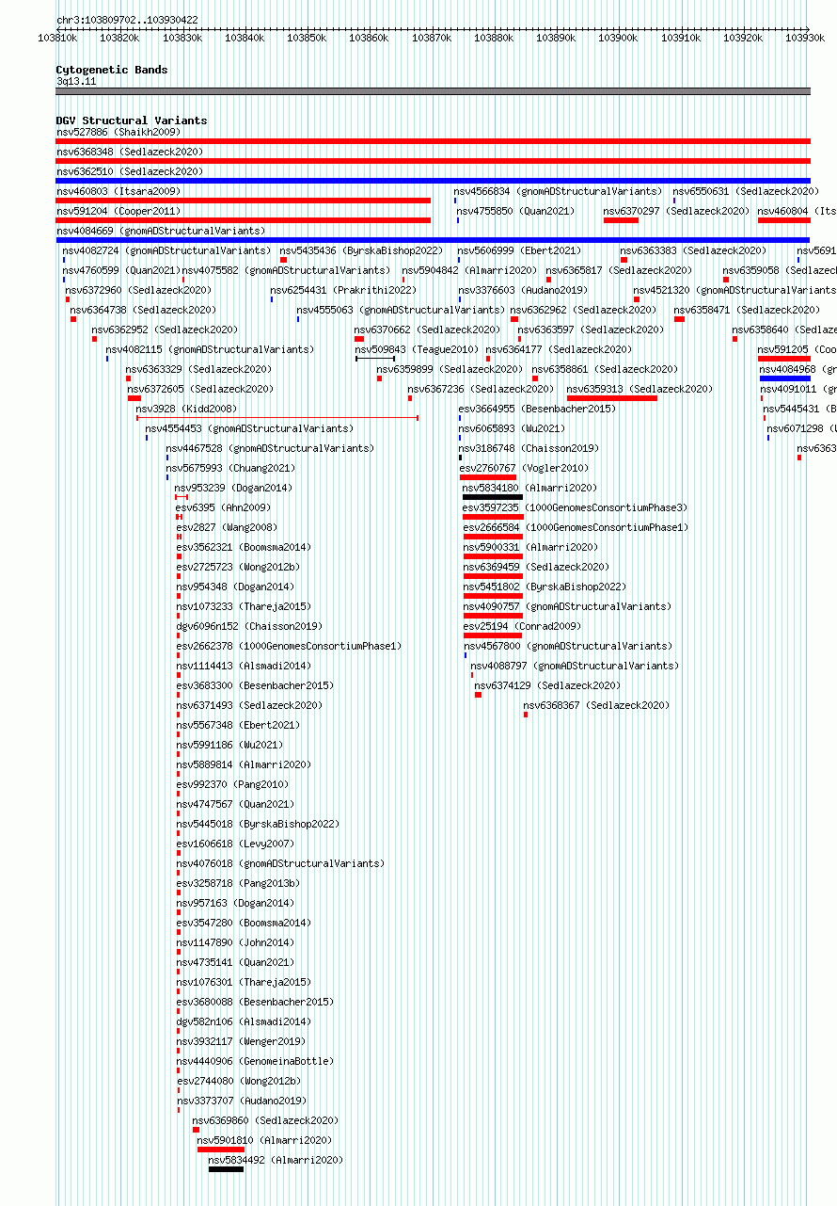Image resolution: width=837 pixels, height=1206 pixels.
Task: Select nsv4755850 (Quan2021) label
Action: coord(515,211)
